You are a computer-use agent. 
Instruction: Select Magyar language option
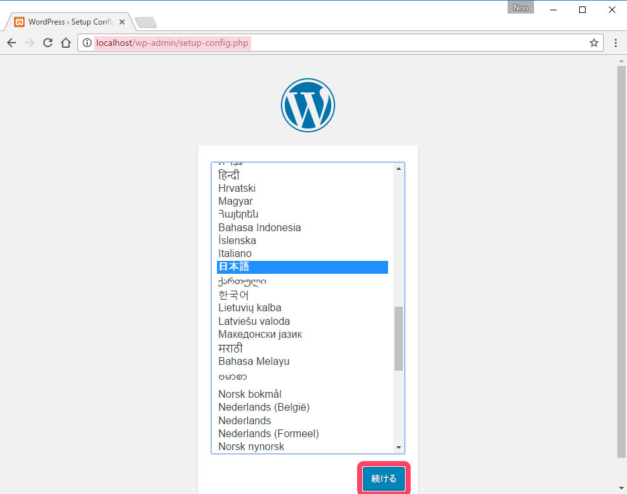pyautogui.click(x=302, y=201)
